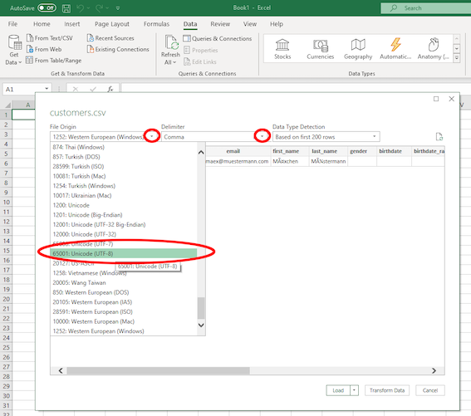Click the encoding list scroll-up arrow

point(201,152)
